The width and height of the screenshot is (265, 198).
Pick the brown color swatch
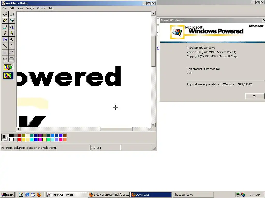tap(65, 136)
